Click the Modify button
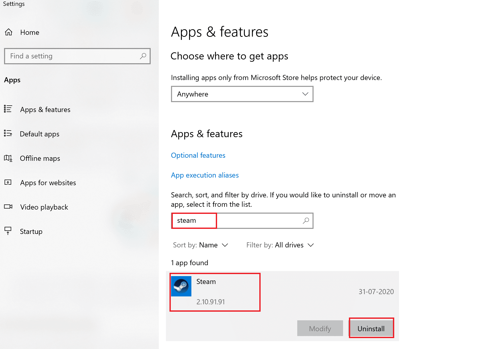The image size is (481, 349). click(320, 328)
